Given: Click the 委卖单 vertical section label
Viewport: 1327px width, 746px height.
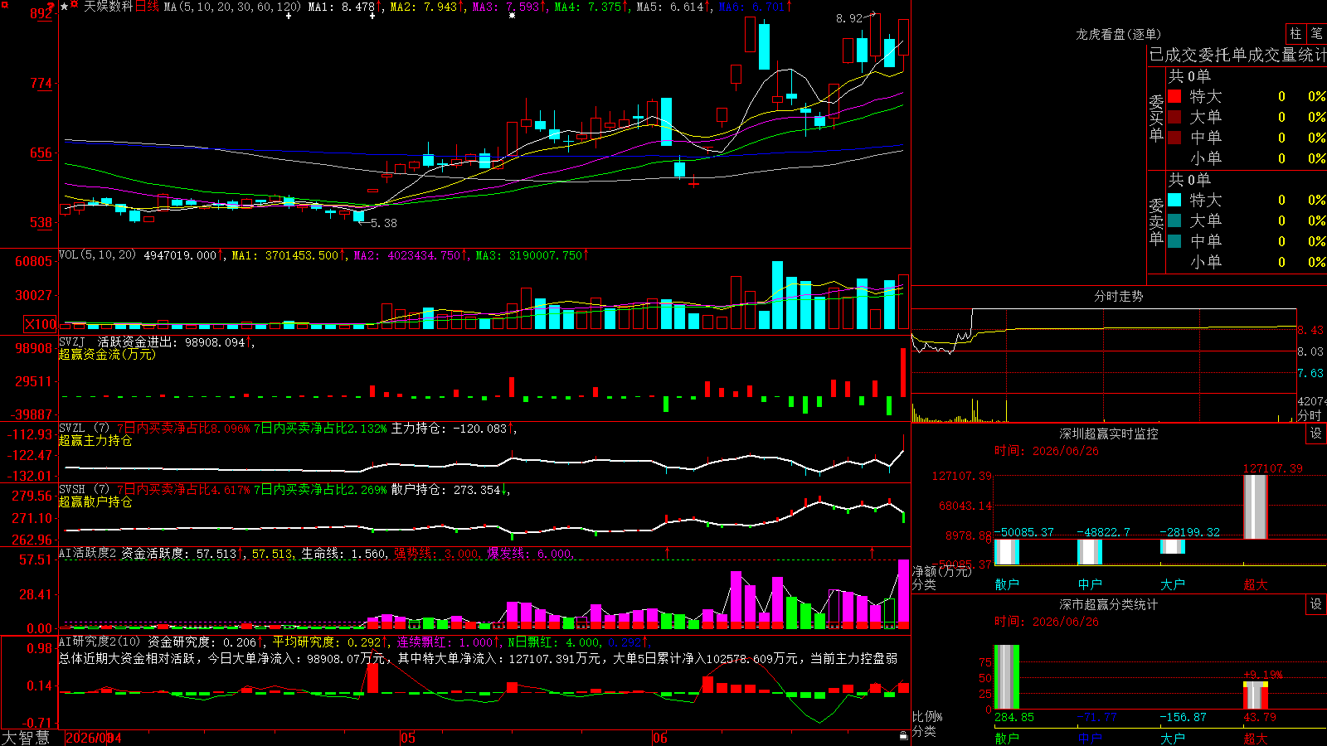Looking at the screenshot, I should [1156, 221].
